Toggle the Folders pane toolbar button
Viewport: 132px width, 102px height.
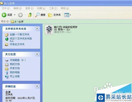point(54,15)
